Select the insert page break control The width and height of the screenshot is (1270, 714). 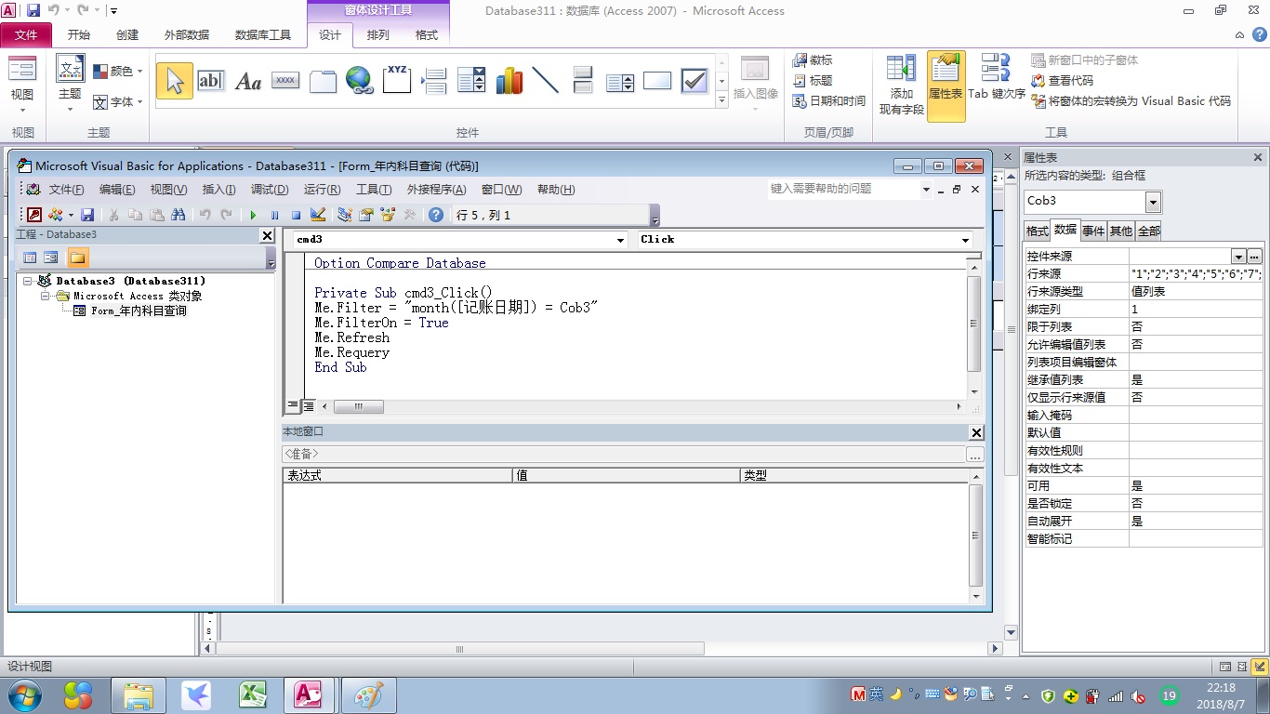(434, 81)
